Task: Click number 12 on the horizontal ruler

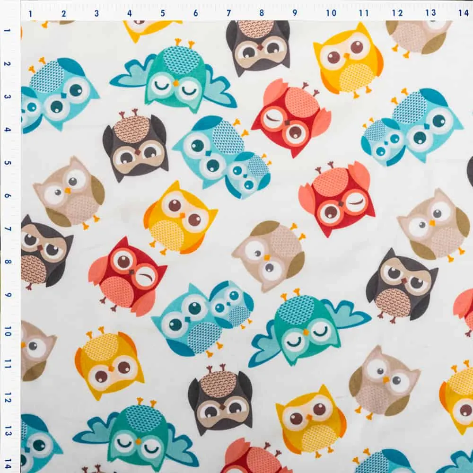Action: 398,13
